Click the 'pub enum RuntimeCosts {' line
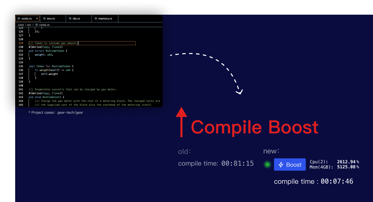Viewport: 373px width, 202px height. click(x=46, y=97)
